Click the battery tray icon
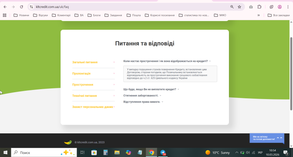The image size is (293, 157). click(242, 152)
